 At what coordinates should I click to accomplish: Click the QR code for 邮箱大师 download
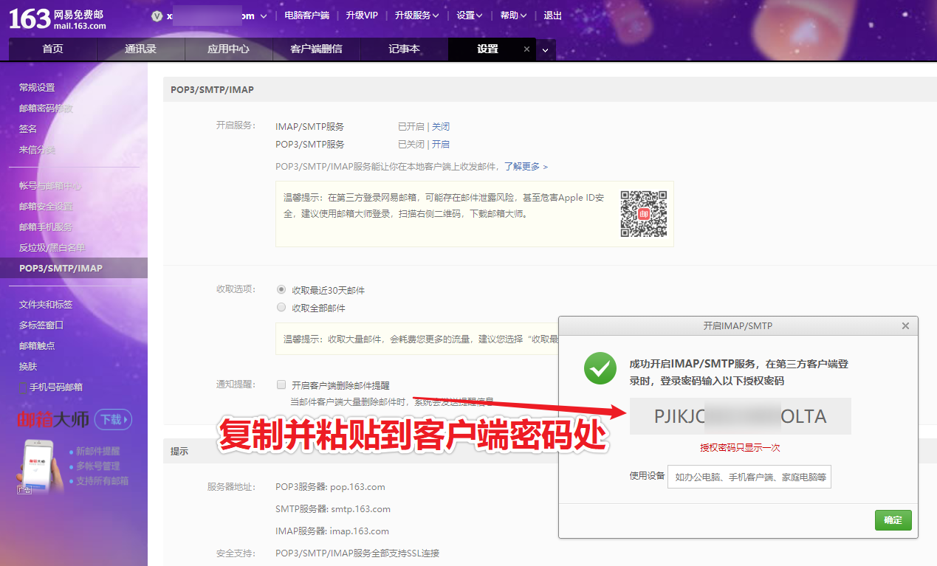point(644,214)
